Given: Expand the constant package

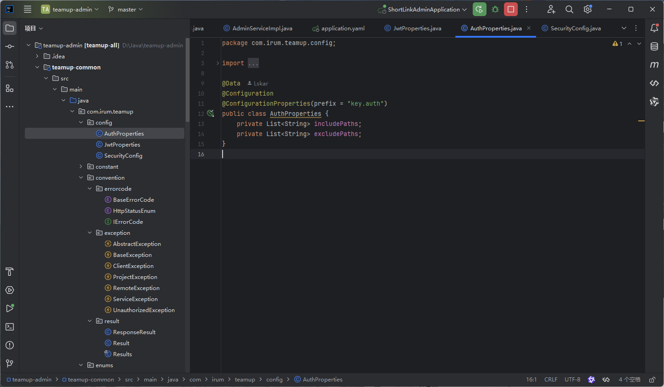Looking at the screenshot, I should coord(81,166).
